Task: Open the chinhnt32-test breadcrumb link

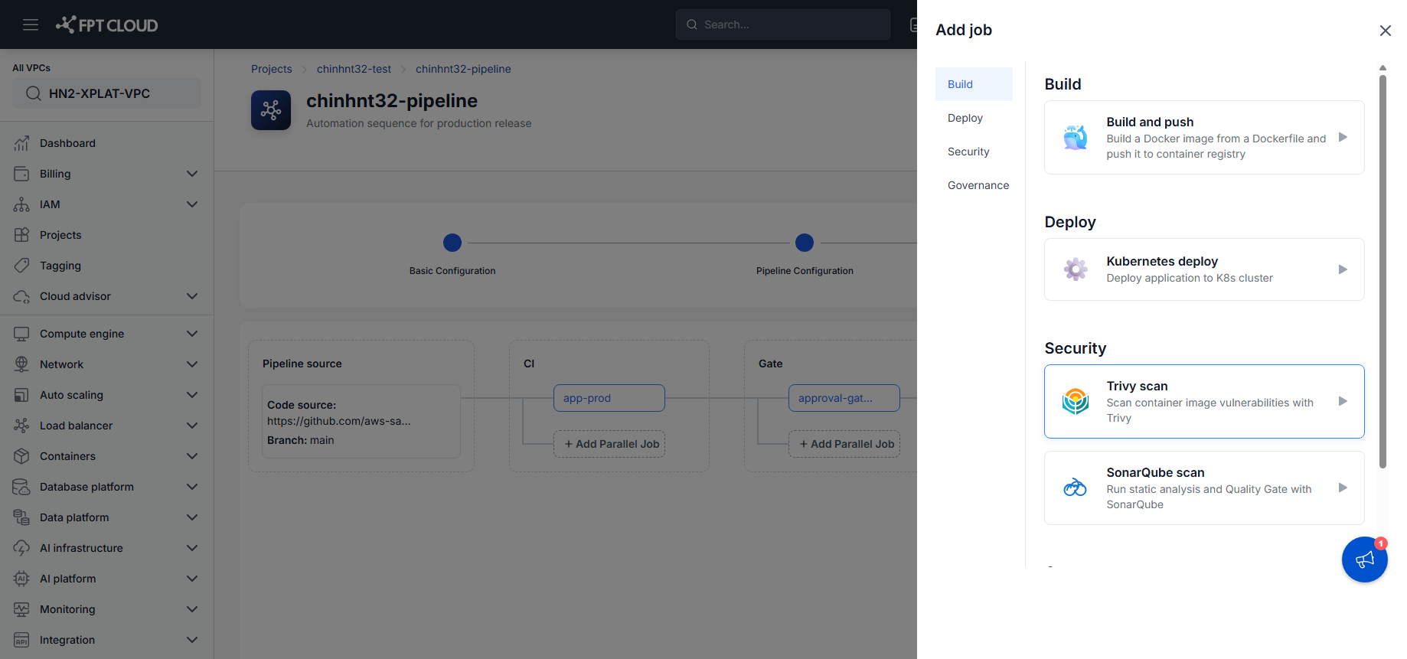Action: (354, 69)
